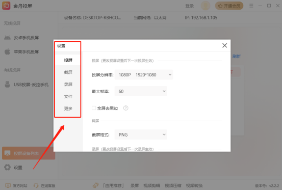Enable the 全屏去黑边 checkbox
The image size is (282, 190).
tap(94, 108)
